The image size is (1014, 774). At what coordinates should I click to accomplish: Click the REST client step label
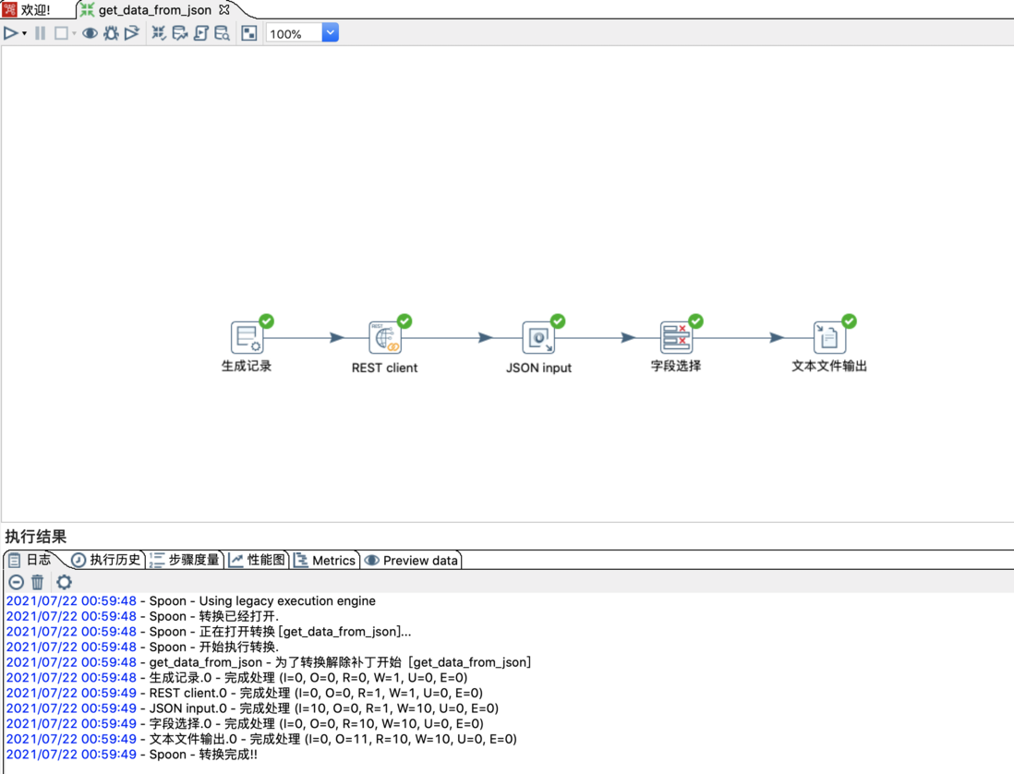385,368
